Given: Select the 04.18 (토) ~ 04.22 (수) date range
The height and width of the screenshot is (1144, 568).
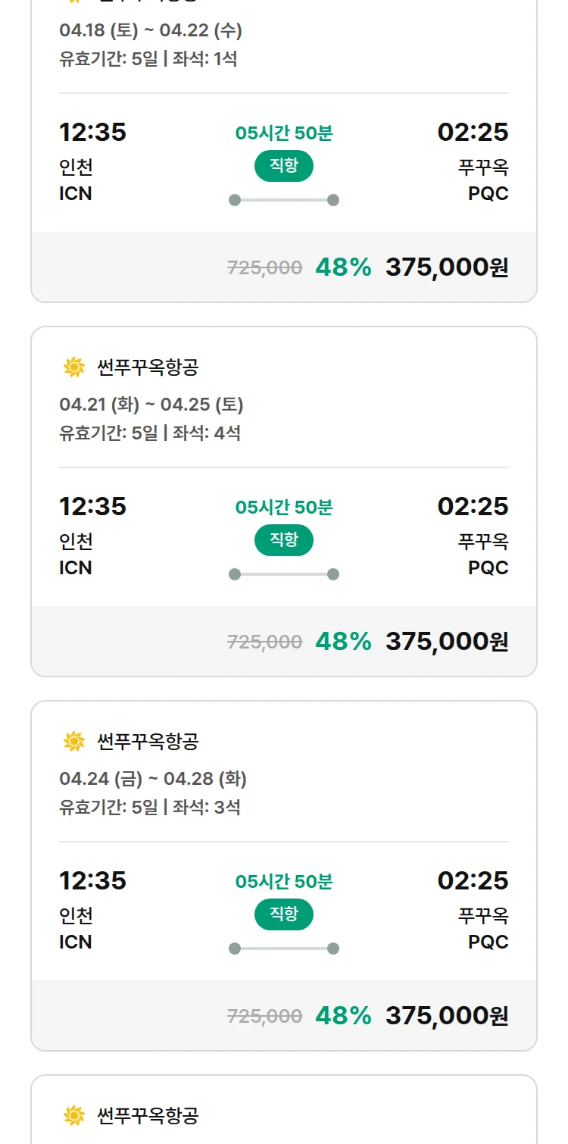Looking at the screenshot, I should pyautogui.click(x=151, y=31).
